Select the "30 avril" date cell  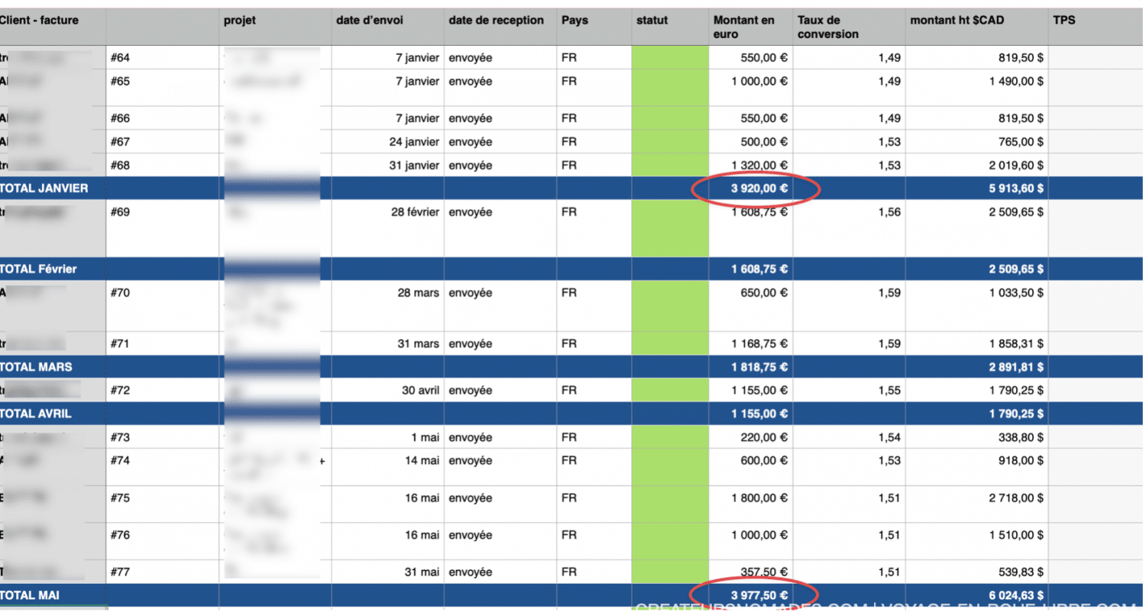click(420, 391)
